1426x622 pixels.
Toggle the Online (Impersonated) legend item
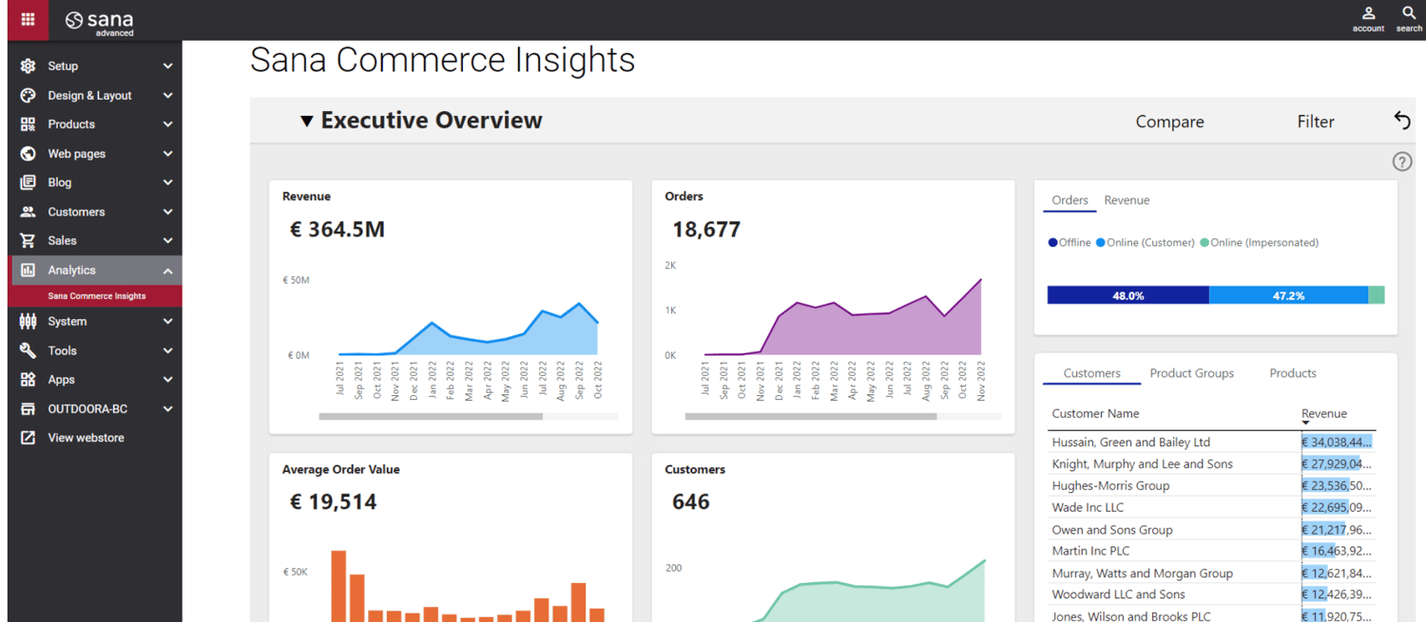point(1260,243)
